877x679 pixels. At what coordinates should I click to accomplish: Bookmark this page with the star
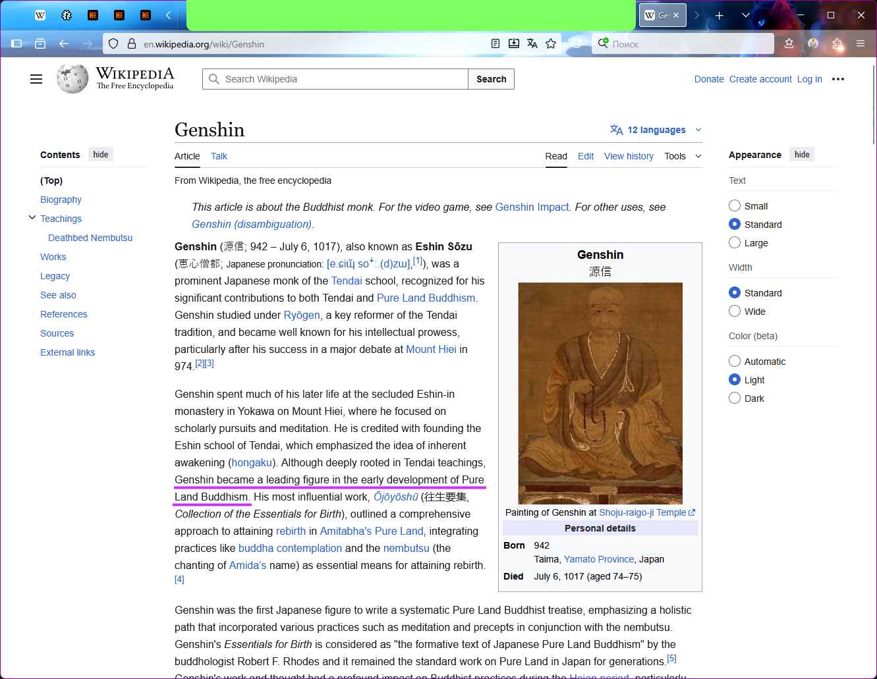click(551, 43)
